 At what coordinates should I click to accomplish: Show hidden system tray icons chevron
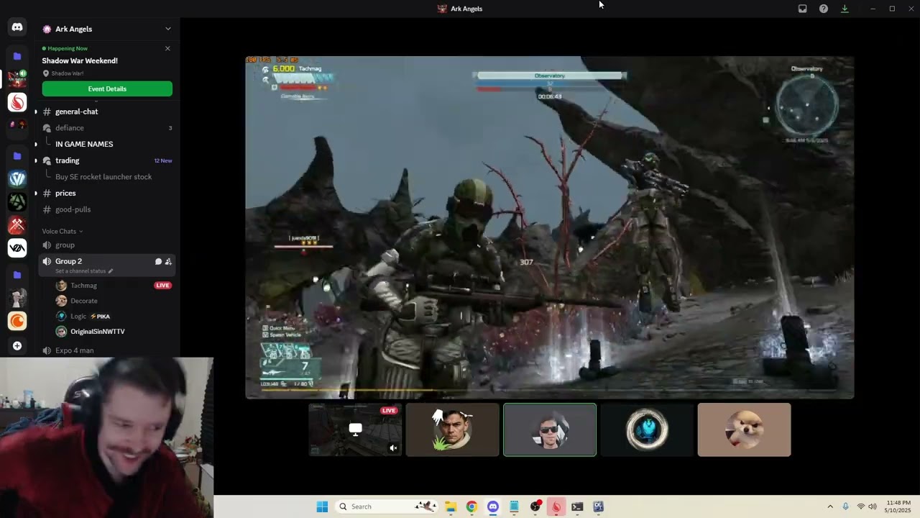[x=830, y=506]
